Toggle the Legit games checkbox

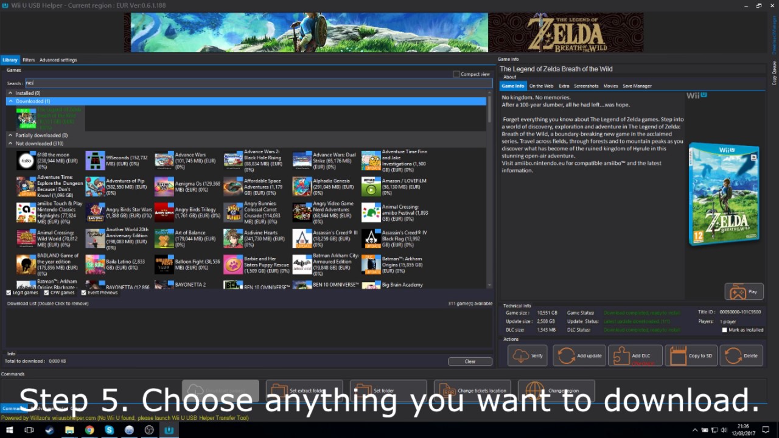[9, 293]
